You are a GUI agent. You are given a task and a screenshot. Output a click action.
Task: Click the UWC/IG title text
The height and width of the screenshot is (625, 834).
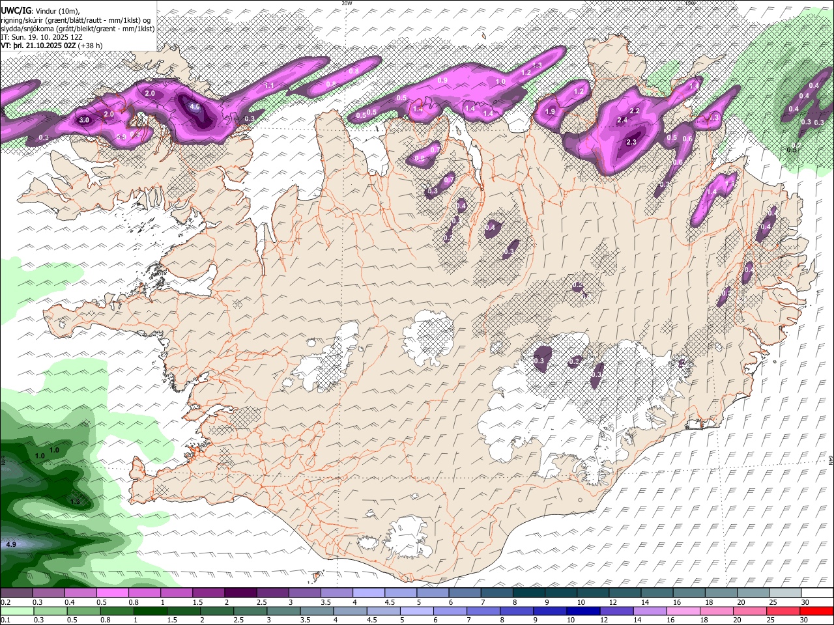click(x=16, y=10)
